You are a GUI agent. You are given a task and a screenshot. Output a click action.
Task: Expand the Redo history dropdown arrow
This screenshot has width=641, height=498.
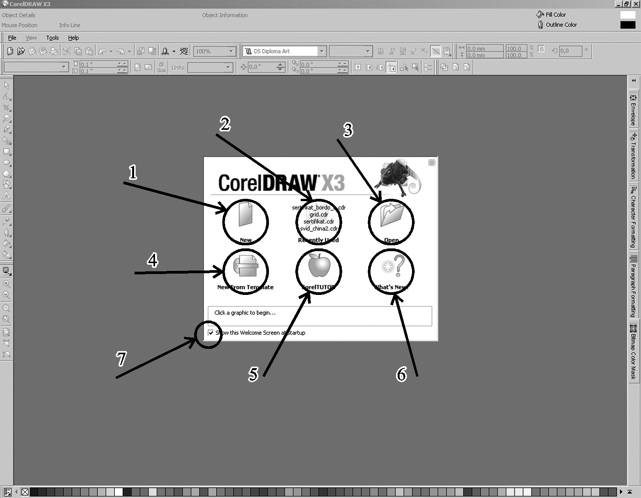point(129,51)
